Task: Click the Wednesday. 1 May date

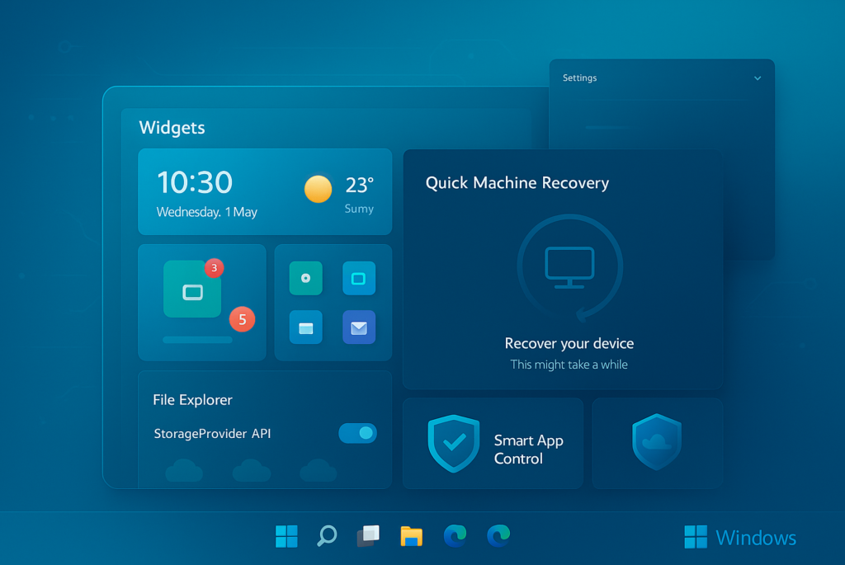Action: [x=207, y=212]
